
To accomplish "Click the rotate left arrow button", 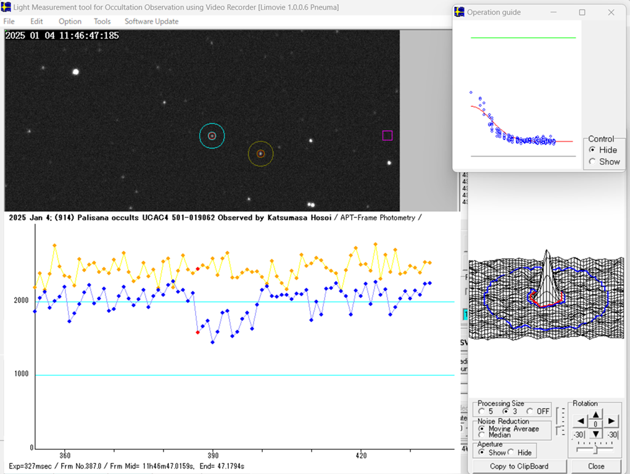I will (x=580, y=422).
